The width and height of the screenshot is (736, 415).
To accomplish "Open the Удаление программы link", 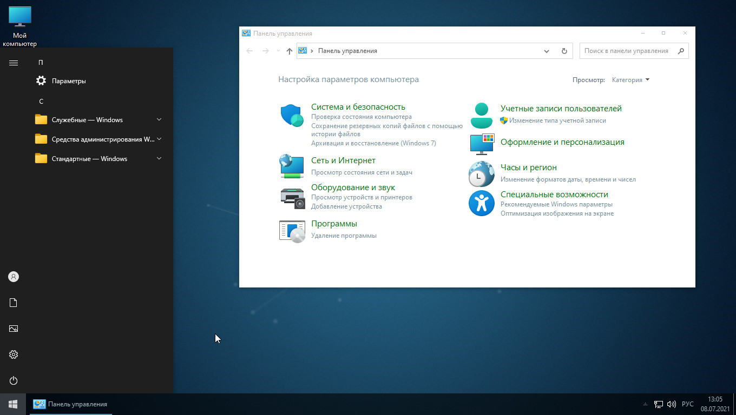I will click(x=344, y=236).
